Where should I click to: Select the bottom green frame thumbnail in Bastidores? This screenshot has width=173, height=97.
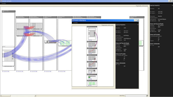click(92, 83)
